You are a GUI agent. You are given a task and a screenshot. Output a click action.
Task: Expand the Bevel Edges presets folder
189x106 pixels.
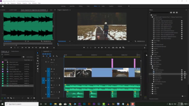151,41
